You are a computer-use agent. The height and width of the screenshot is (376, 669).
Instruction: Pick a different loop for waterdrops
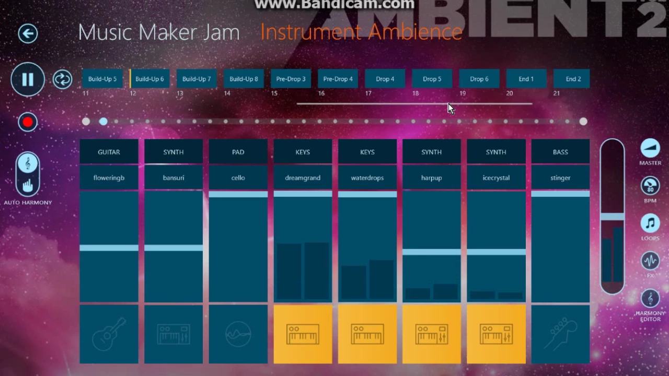(x=367, y=178)
